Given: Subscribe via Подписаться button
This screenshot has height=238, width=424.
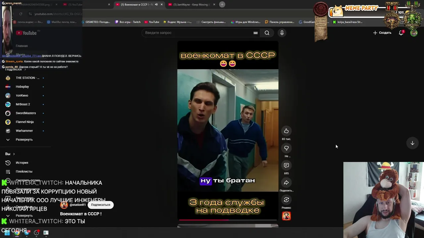Looking at the screenshot, I should pyautogui.click(x=100, y=205).
